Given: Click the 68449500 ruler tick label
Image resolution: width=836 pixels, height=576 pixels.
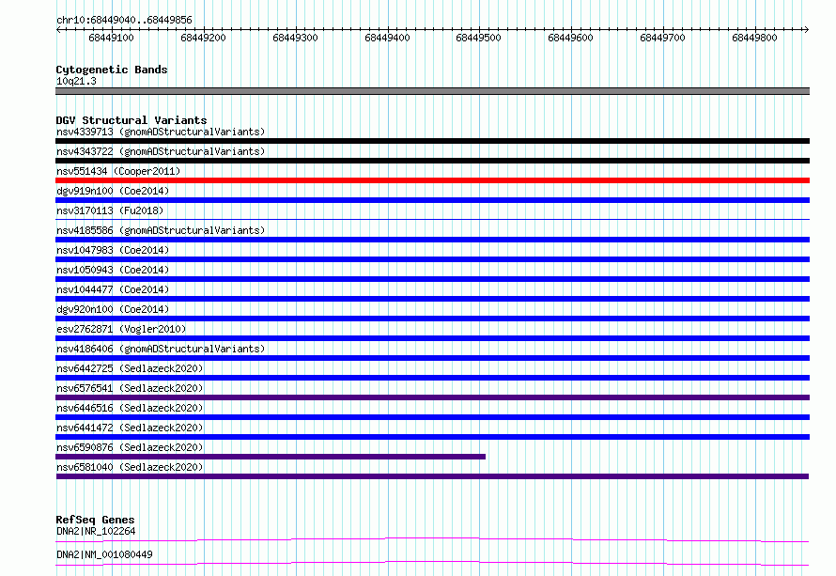Looking at the screenshot, I should pyautogui.click(x=479, y=38).
